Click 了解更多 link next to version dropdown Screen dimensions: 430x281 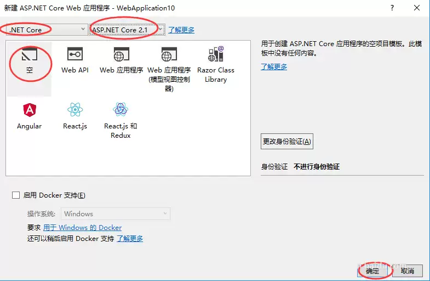tap(181, 30)
